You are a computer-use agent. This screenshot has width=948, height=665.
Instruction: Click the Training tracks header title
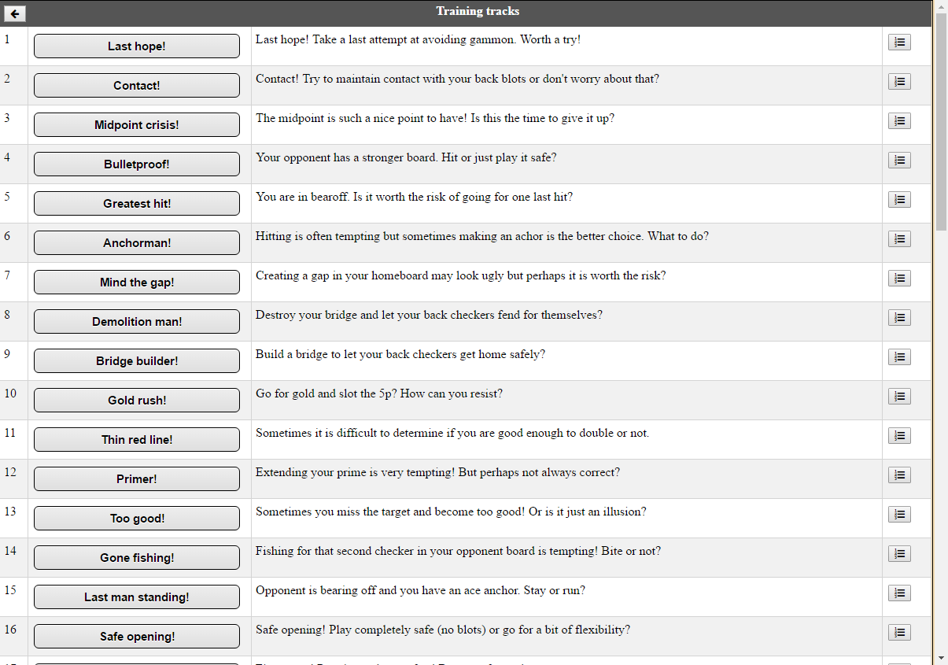(478, 11)
